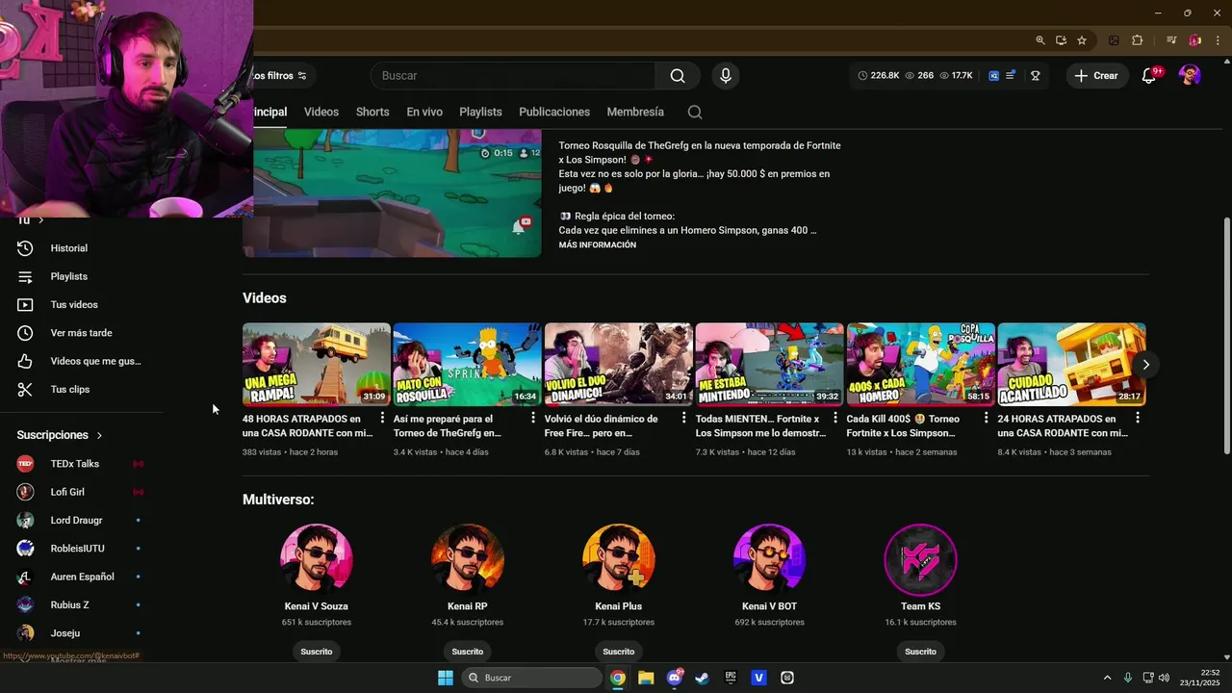Open Epic Games launcher in taskbar
Screen dimensions: 1232x693
point(731,678)
